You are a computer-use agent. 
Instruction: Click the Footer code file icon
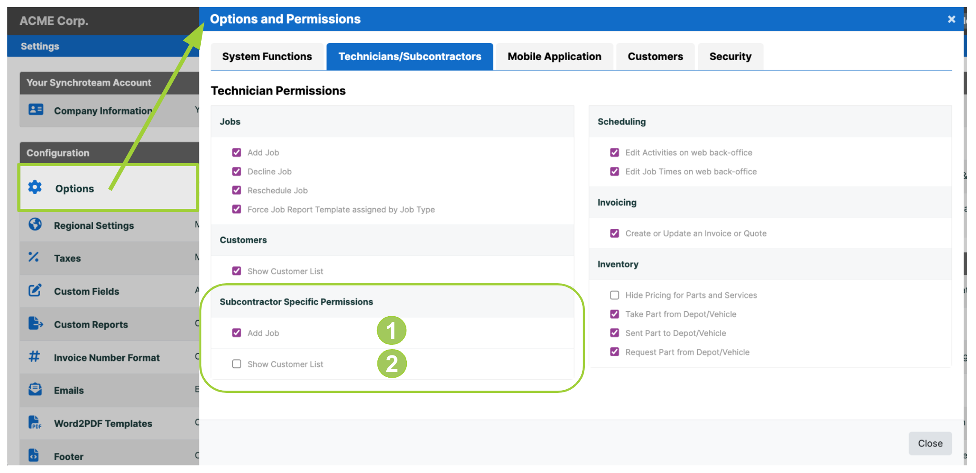(34, 455)
